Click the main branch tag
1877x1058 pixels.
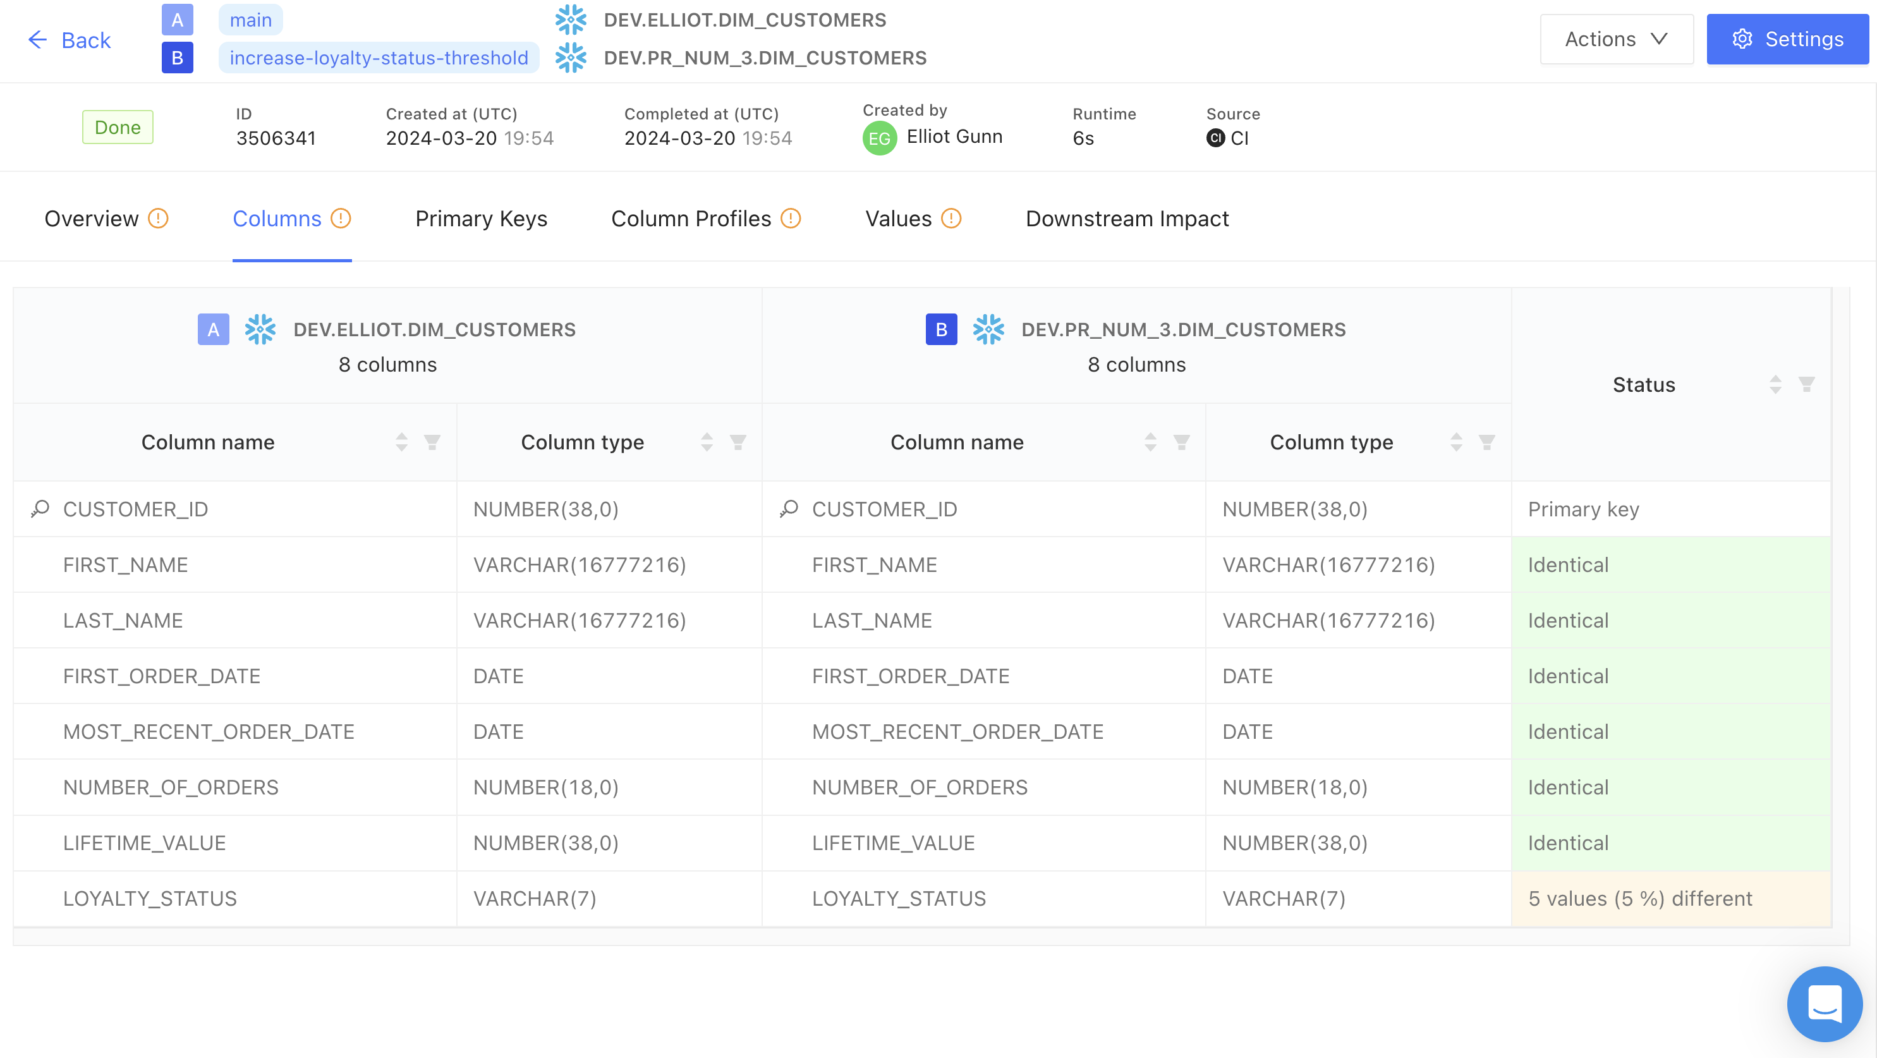point(251,20)
